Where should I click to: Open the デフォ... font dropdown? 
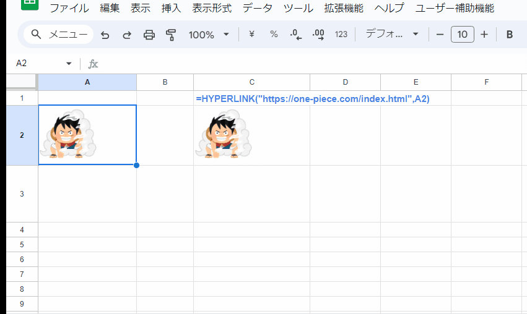click(392, 34)
